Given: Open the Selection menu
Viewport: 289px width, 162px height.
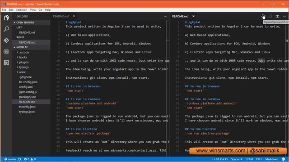Looking at the screenshot, I should [x=22, y=10].
